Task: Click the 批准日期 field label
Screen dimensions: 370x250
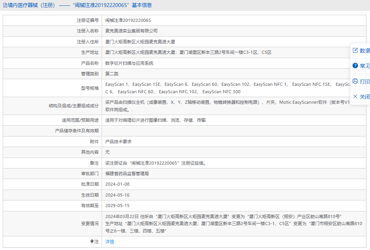Action: coord(90,184)
